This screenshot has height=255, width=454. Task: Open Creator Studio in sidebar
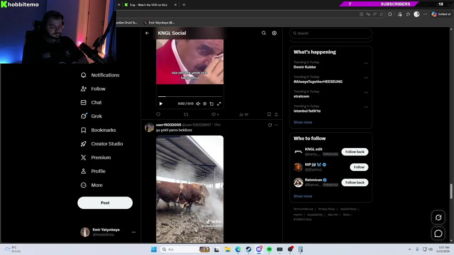pos(102,144)
